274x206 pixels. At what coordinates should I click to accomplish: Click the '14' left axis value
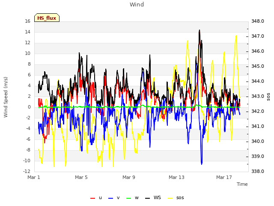(27, 32)
